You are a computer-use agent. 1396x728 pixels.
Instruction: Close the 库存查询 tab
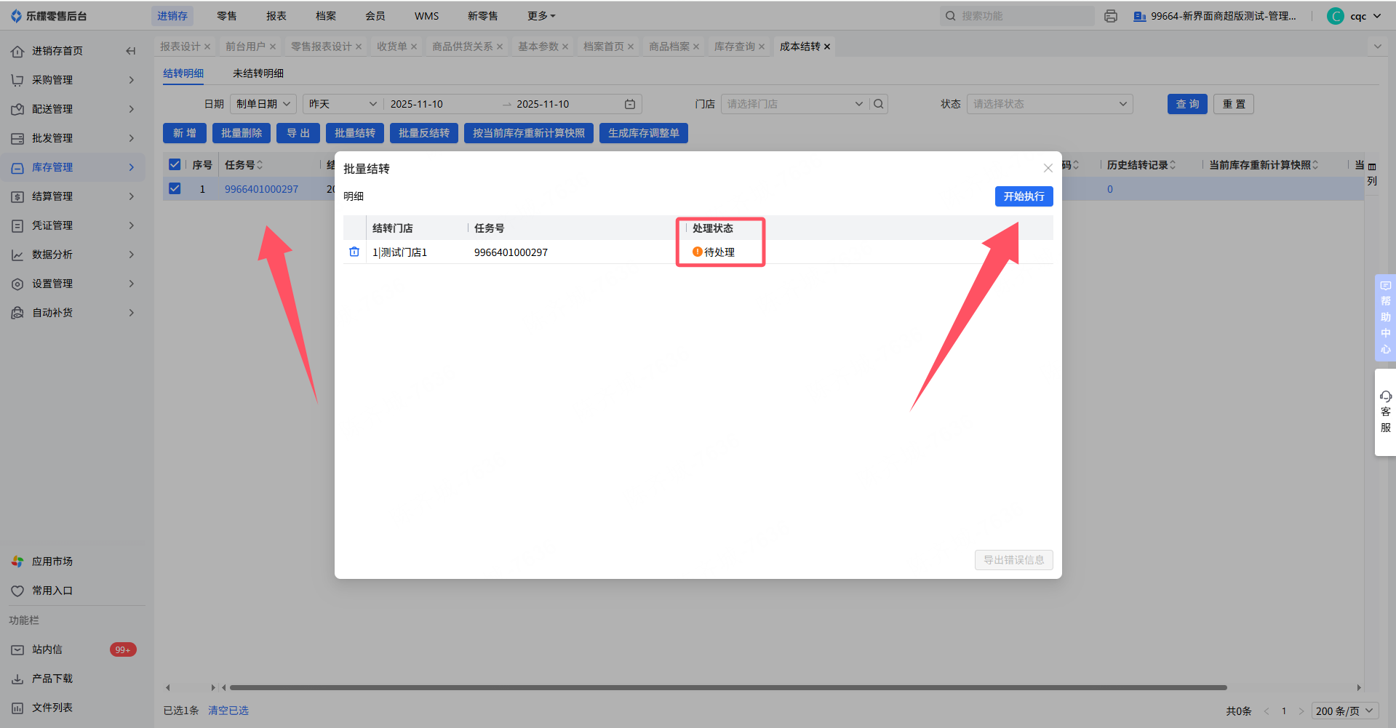click(762, 47)
